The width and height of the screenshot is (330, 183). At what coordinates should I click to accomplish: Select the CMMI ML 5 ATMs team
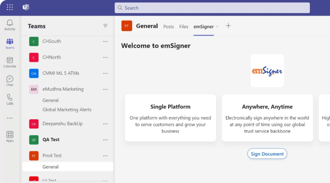(x=60, y=73)
